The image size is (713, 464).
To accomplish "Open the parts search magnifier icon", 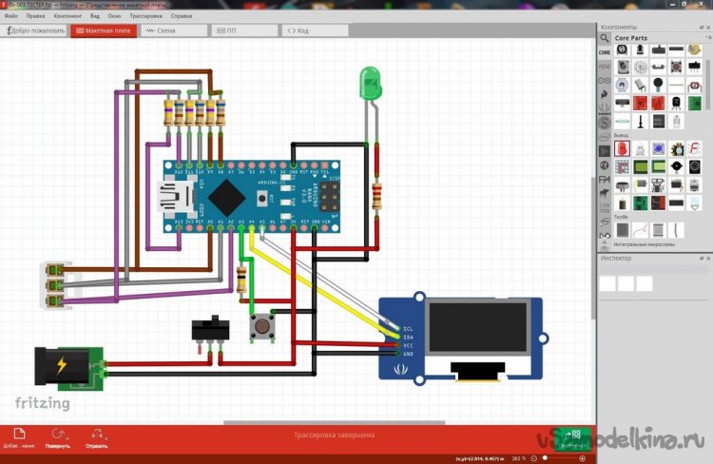I will click(605, 37).
